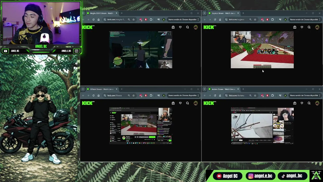Viewport: 323px width, 182px height.
Task: Open a new tab in xkotaru window
Action: tap(243, 89)
